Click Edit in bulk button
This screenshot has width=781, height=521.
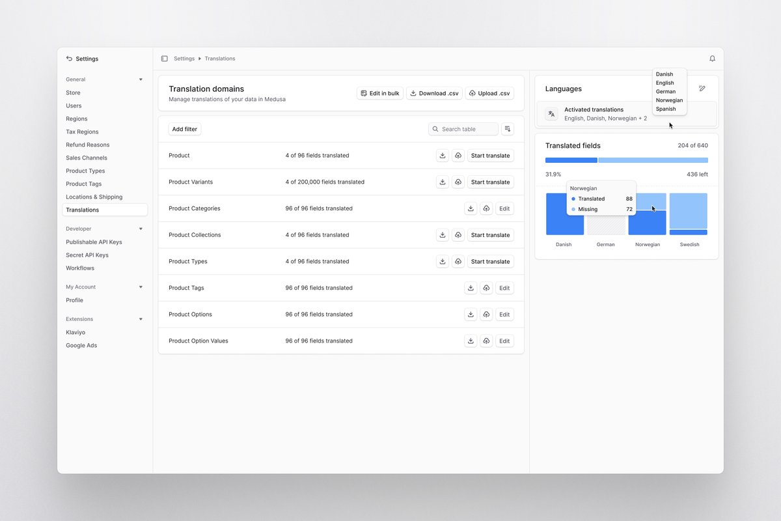[x=380, y=93]
